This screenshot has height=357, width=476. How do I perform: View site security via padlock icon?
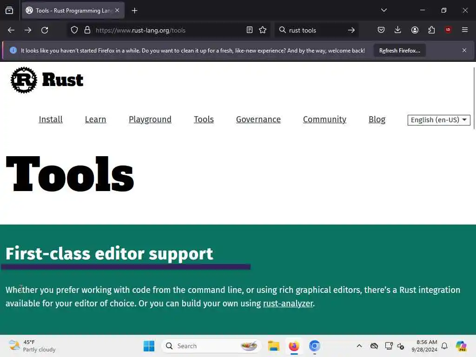pyautogui.click(x=87, y=30)
